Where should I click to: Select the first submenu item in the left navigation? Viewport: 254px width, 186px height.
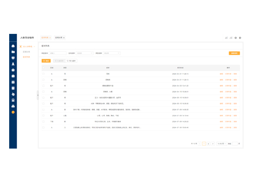point(26,52)
